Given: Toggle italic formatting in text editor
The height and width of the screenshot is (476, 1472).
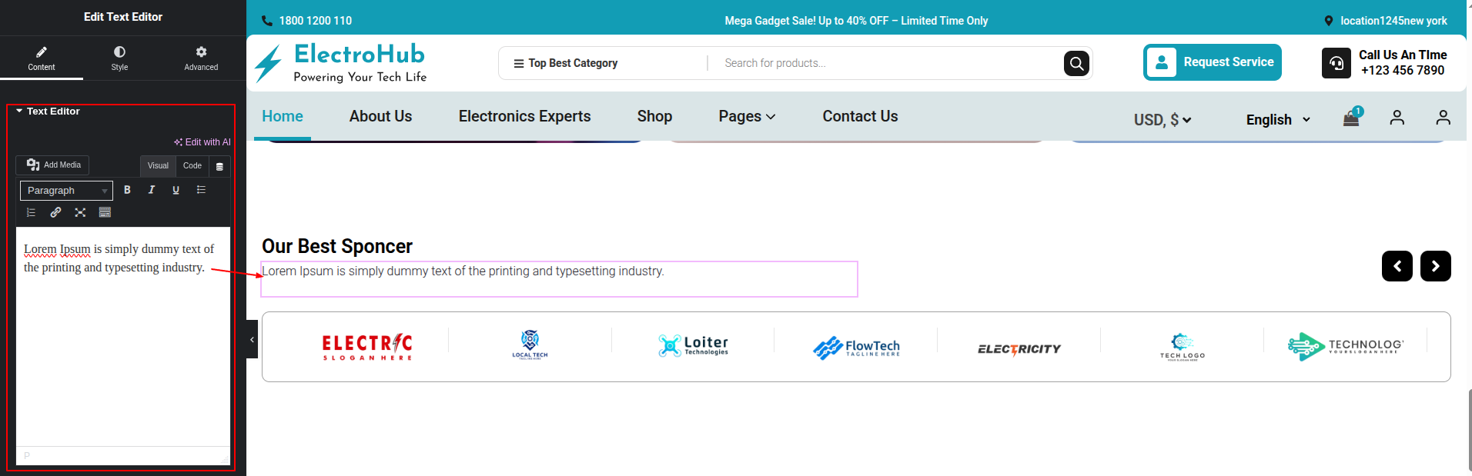Looking at the screenshot, I should point(152,190).
